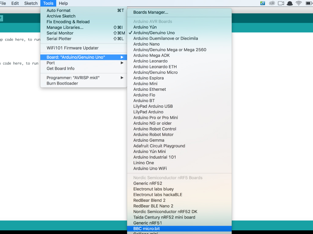This screenshot has height=234, width=313.
Task: Open the File menu
Action: 3,3
